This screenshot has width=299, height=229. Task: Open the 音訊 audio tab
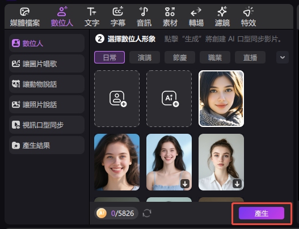144,17
